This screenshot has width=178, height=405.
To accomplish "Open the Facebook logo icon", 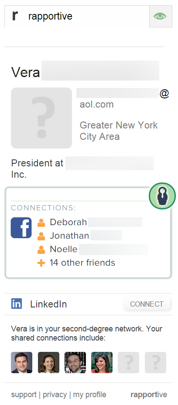I will pyautogui.click(x=21, y=228).
